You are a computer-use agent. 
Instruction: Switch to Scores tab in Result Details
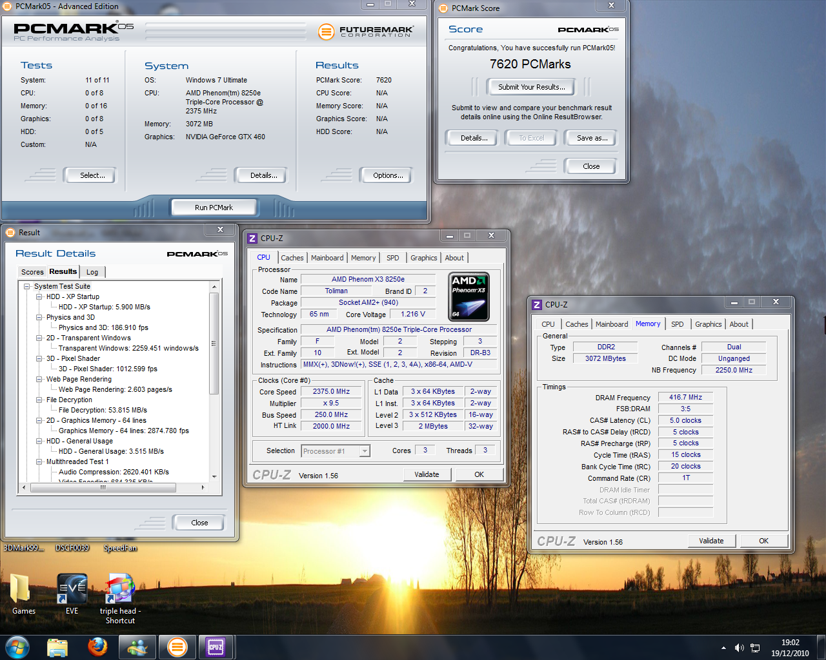[x=32, y=272]
